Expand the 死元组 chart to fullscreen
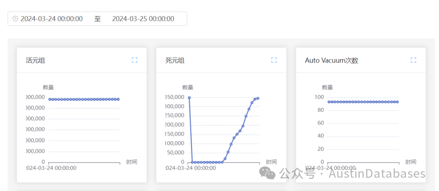 point(274,60)
